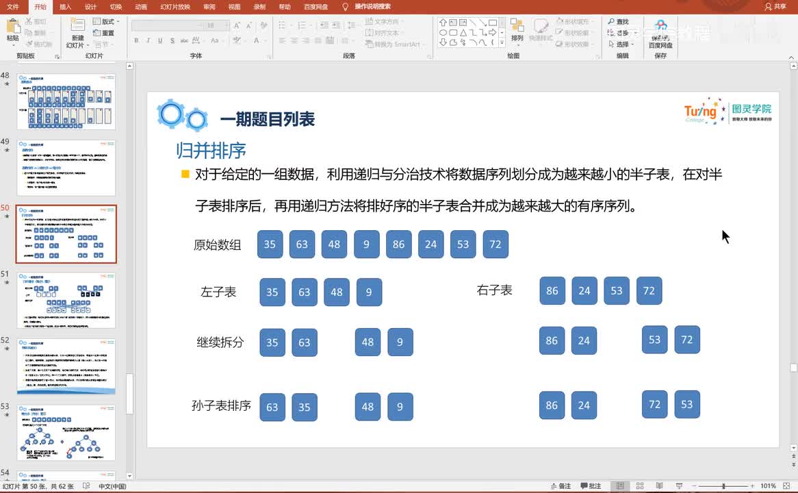
Task: Open the Paragraph (段落) dialog launcher
Action: pyautogui.click(x=429, y=57)
